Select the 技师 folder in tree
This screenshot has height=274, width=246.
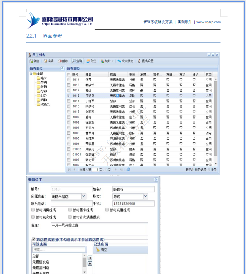tap(42, 87)
